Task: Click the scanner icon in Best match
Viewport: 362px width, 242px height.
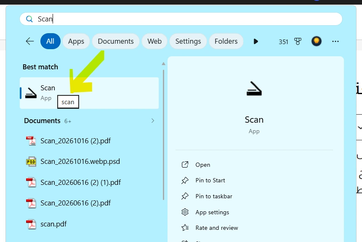Action: click(x=31, y=93)
